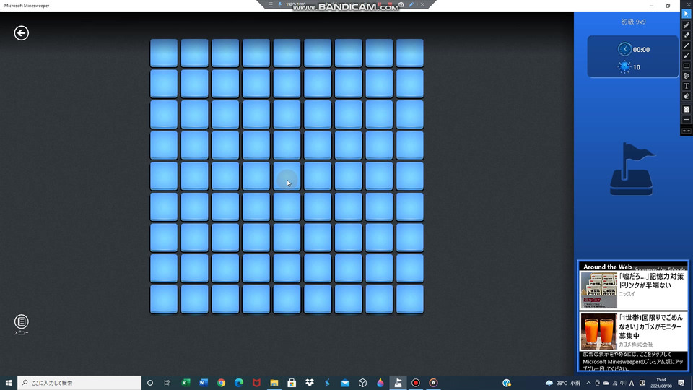Screen dimensions: 693x390
Task: Reveal bottom-right corner tile of minefield
Action: 410,299
